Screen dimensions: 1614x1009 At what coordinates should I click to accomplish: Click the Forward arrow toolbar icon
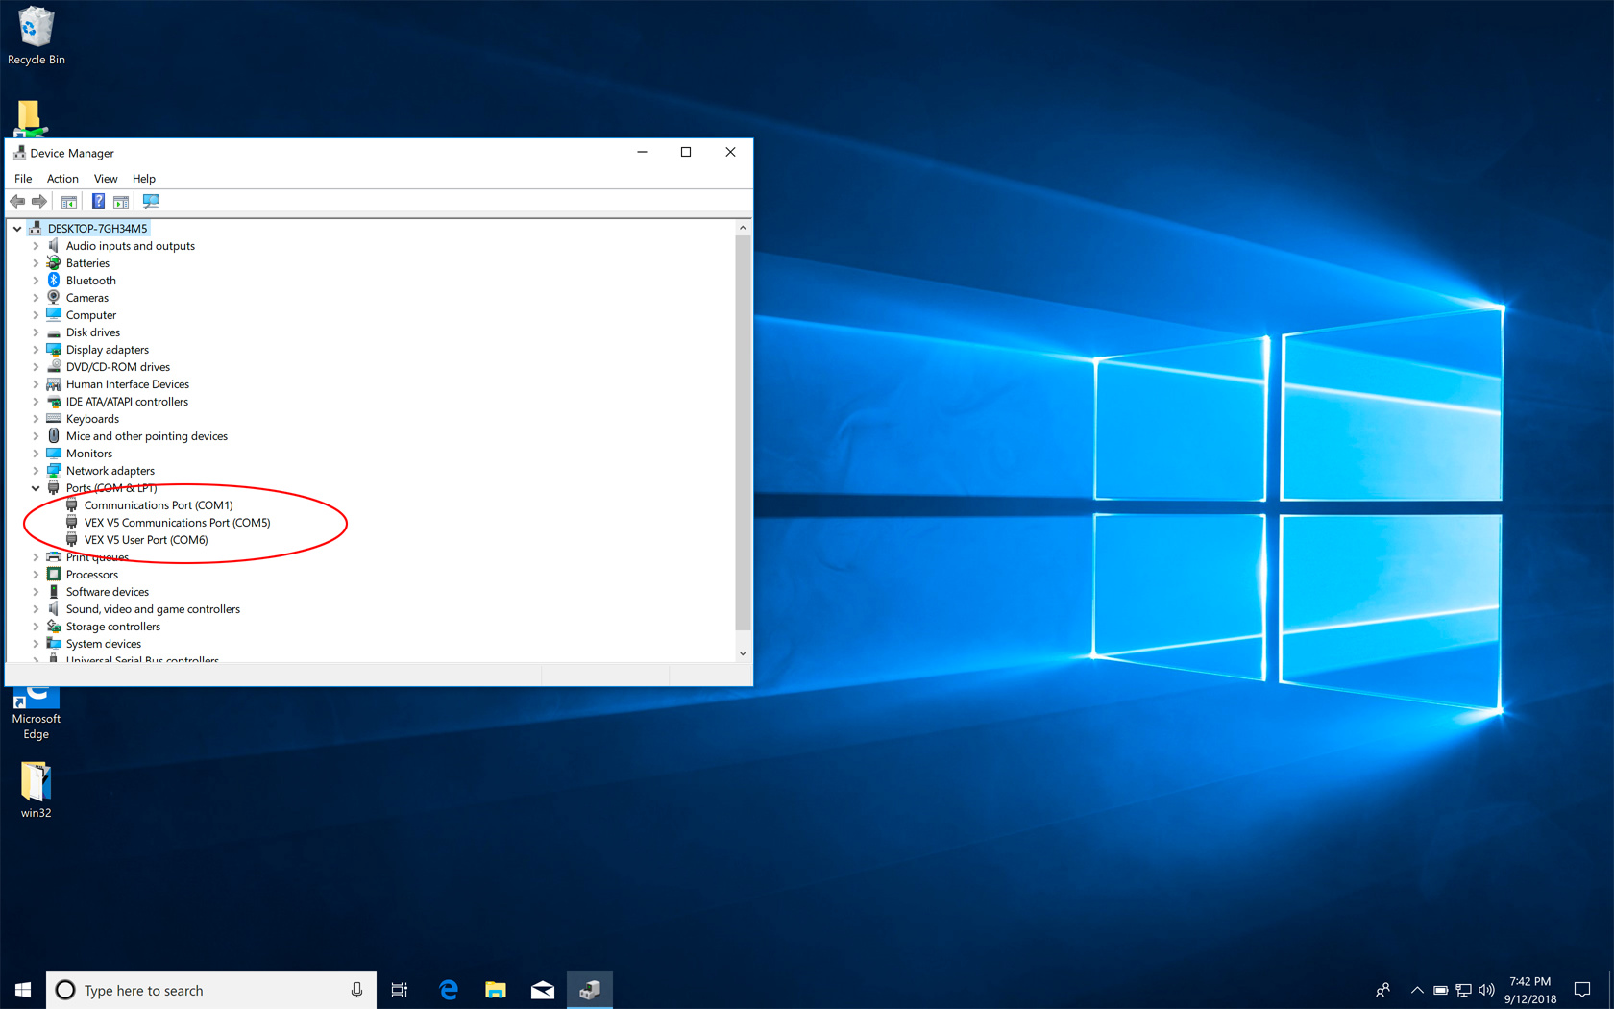pyautogui.click(x=39, y=202)
